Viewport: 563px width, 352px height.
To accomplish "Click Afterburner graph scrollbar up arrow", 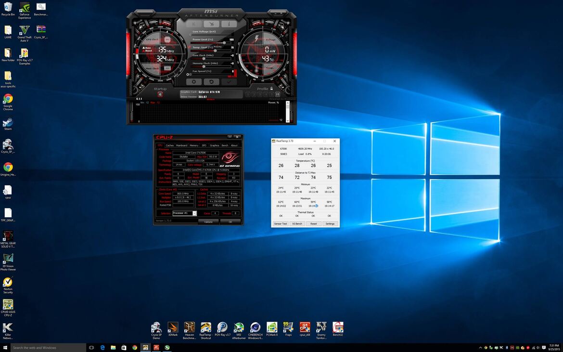I will pos(288,103).
